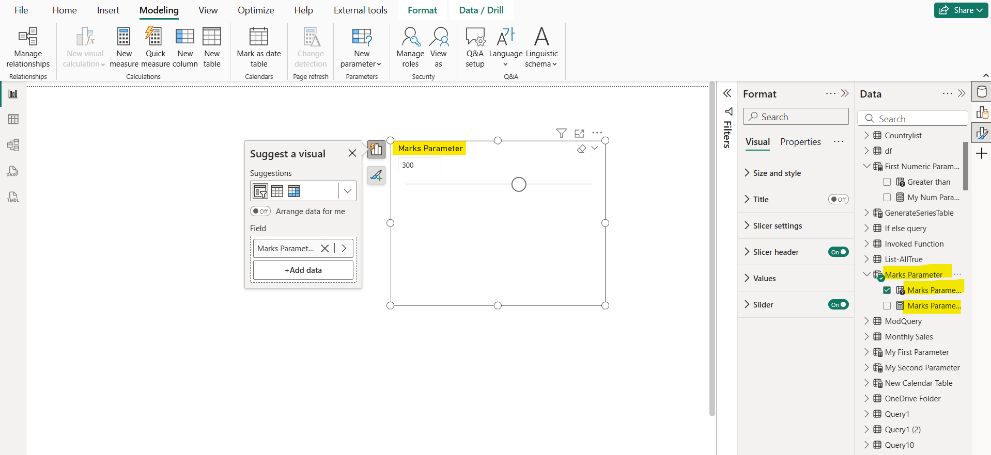
Task: Click the eraser icon to clear slicer selections
Action: tap(581, 149)
